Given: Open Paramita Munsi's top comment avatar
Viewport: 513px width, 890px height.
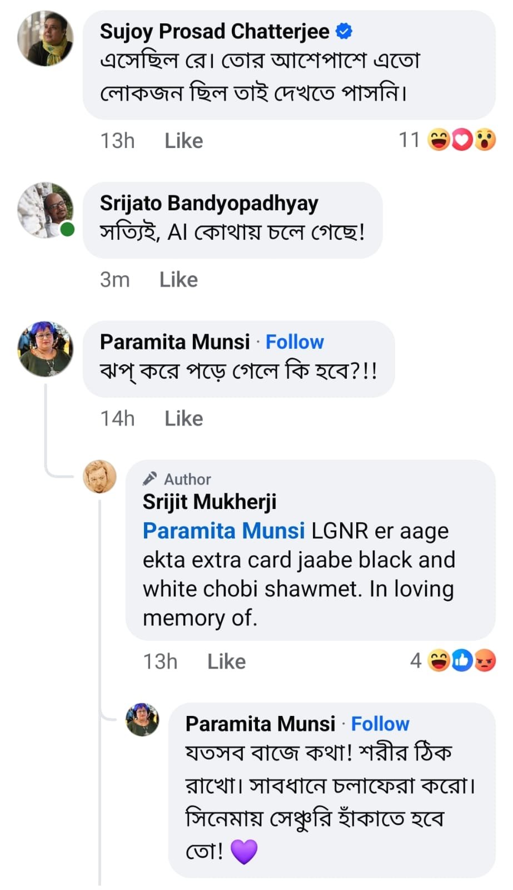Looking at the screenshot, I should pos(45,349).
